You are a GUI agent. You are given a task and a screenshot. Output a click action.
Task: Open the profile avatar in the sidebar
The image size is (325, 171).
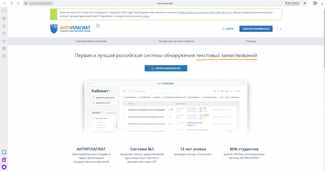(4, 11)
